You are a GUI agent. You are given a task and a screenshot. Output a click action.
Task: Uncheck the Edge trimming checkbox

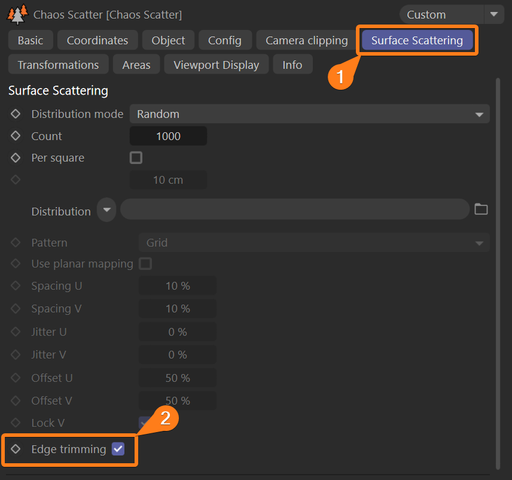[x=118, y=449]
